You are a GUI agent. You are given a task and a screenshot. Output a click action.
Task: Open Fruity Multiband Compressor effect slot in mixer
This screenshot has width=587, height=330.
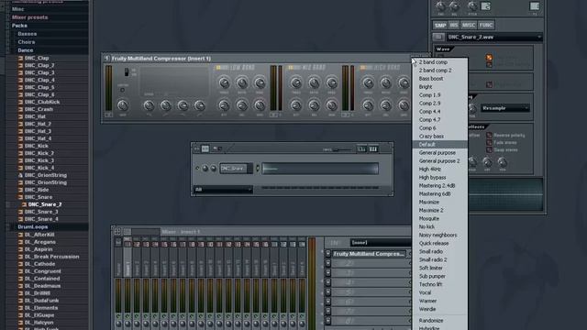click(x=369, y=254)
